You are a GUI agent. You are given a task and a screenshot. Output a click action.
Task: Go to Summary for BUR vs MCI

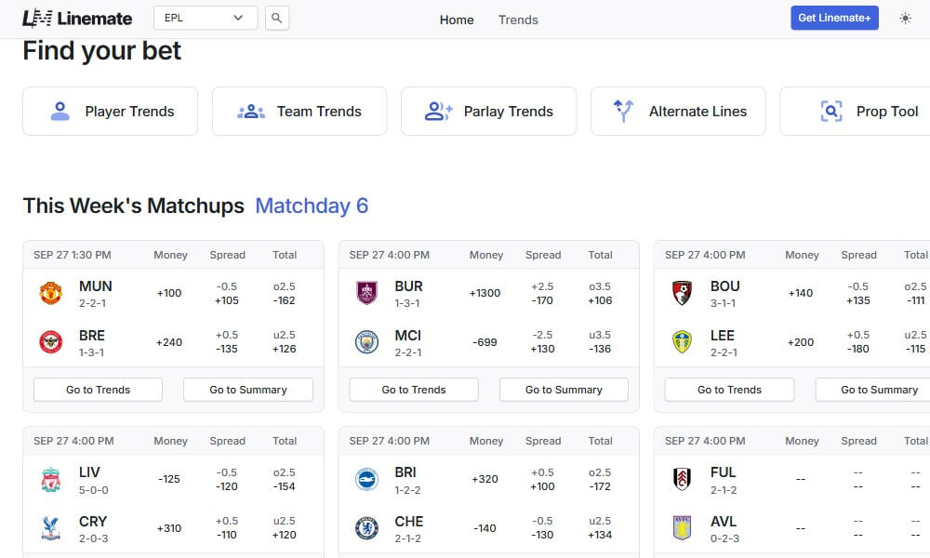coord(564,390)
